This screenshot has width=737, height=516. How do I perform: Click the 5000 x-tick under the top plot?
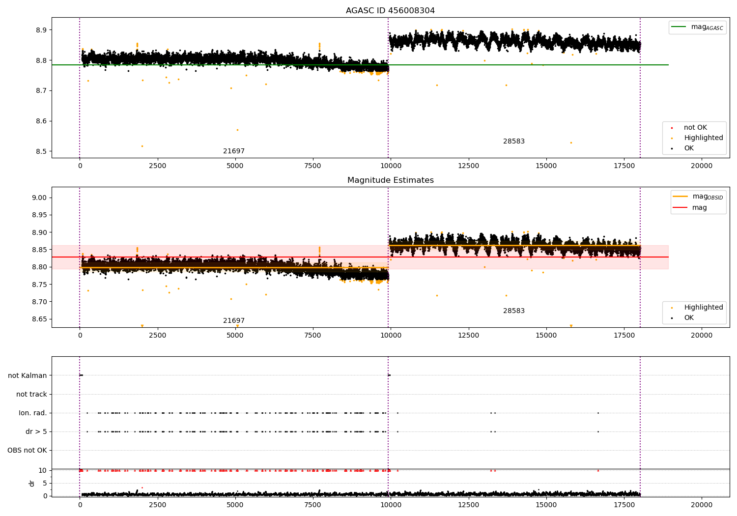coord(235,166)
